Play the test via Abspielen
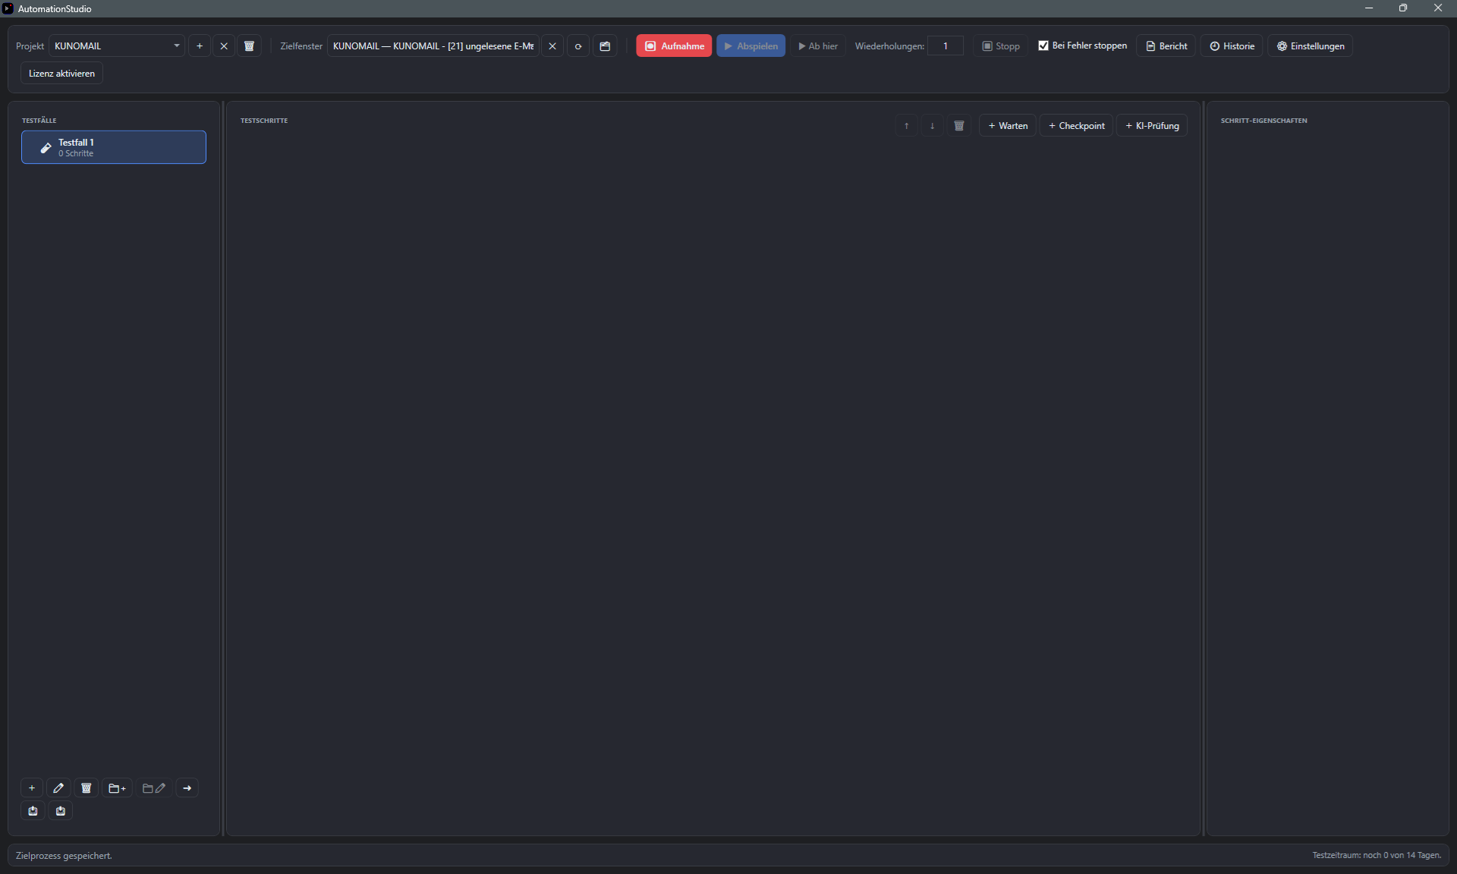This screenshot has height=874, width=1457. click(x=751, y=46)
